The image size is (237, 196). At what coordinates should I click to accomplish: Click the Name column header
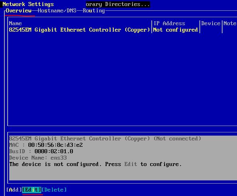click(15, 24)
